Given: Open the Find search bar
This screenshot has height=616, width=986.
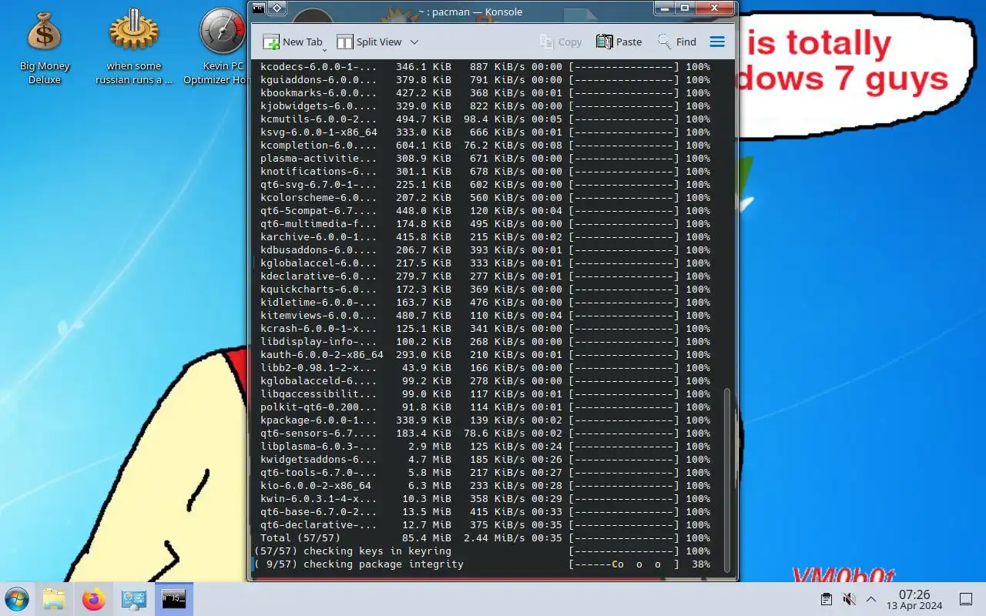Looking at the screenshot, I should pos(676,42).
